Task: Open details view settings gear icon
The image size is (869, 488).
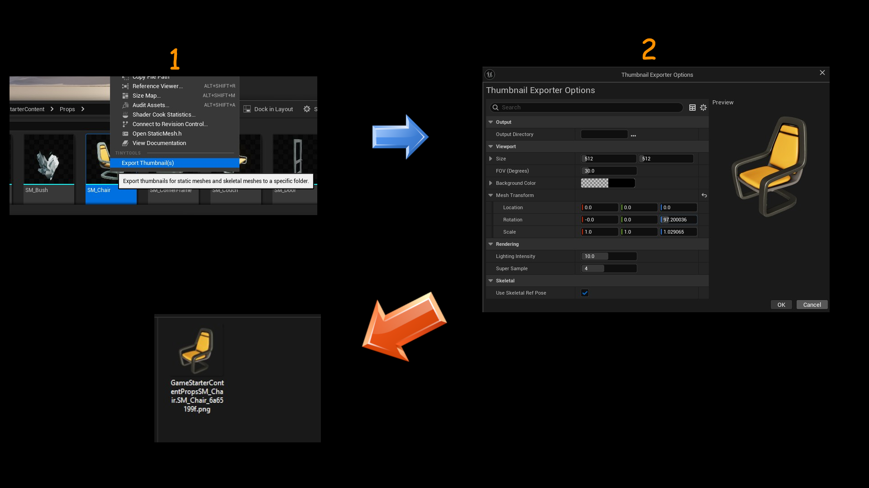Action: (x=703, y=108)
